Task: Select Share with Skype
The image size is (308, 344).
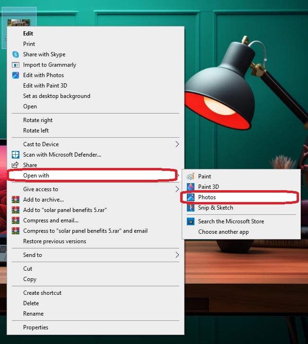Action: [x=96, y=54]
